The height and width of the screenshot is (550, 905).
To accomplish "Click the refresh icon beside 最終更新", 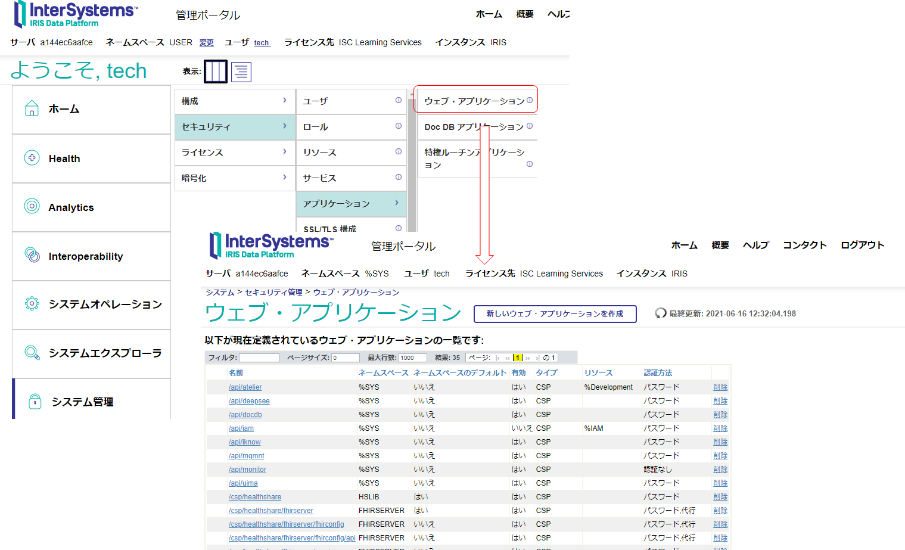I will click(x=660, y=313).
